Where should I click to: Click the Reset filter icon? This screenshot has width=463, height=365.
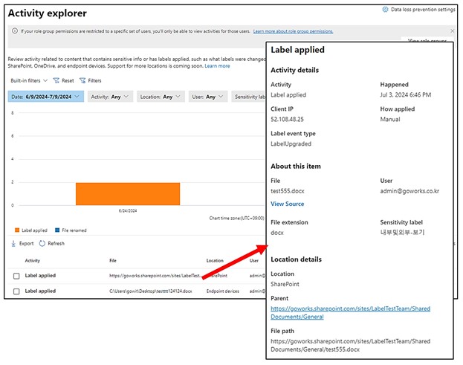point(56,80)
